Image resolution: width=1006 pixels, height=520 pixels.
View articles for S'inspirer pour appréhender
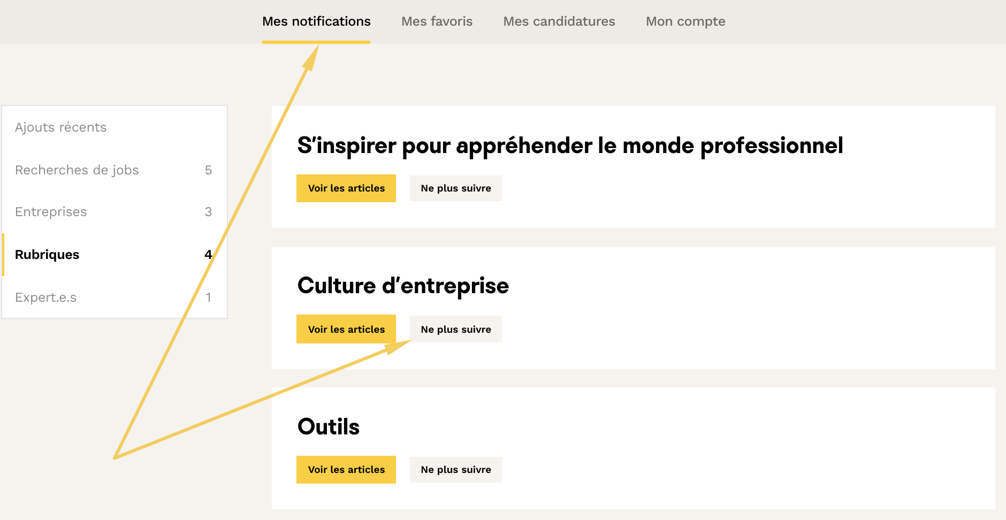pos(346,188)
